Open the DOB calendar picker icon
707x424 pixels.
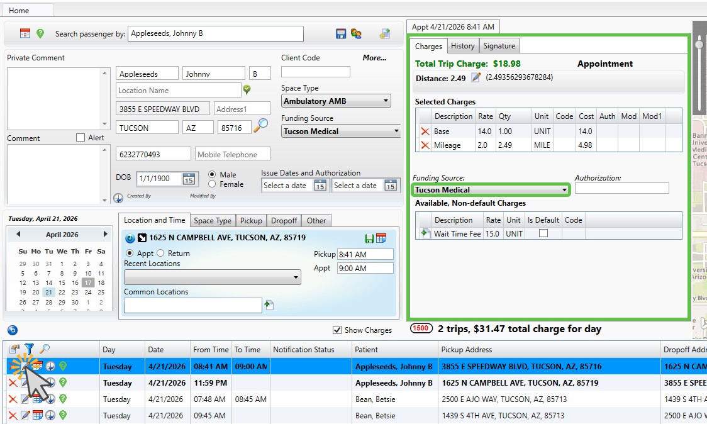[189, 179]
